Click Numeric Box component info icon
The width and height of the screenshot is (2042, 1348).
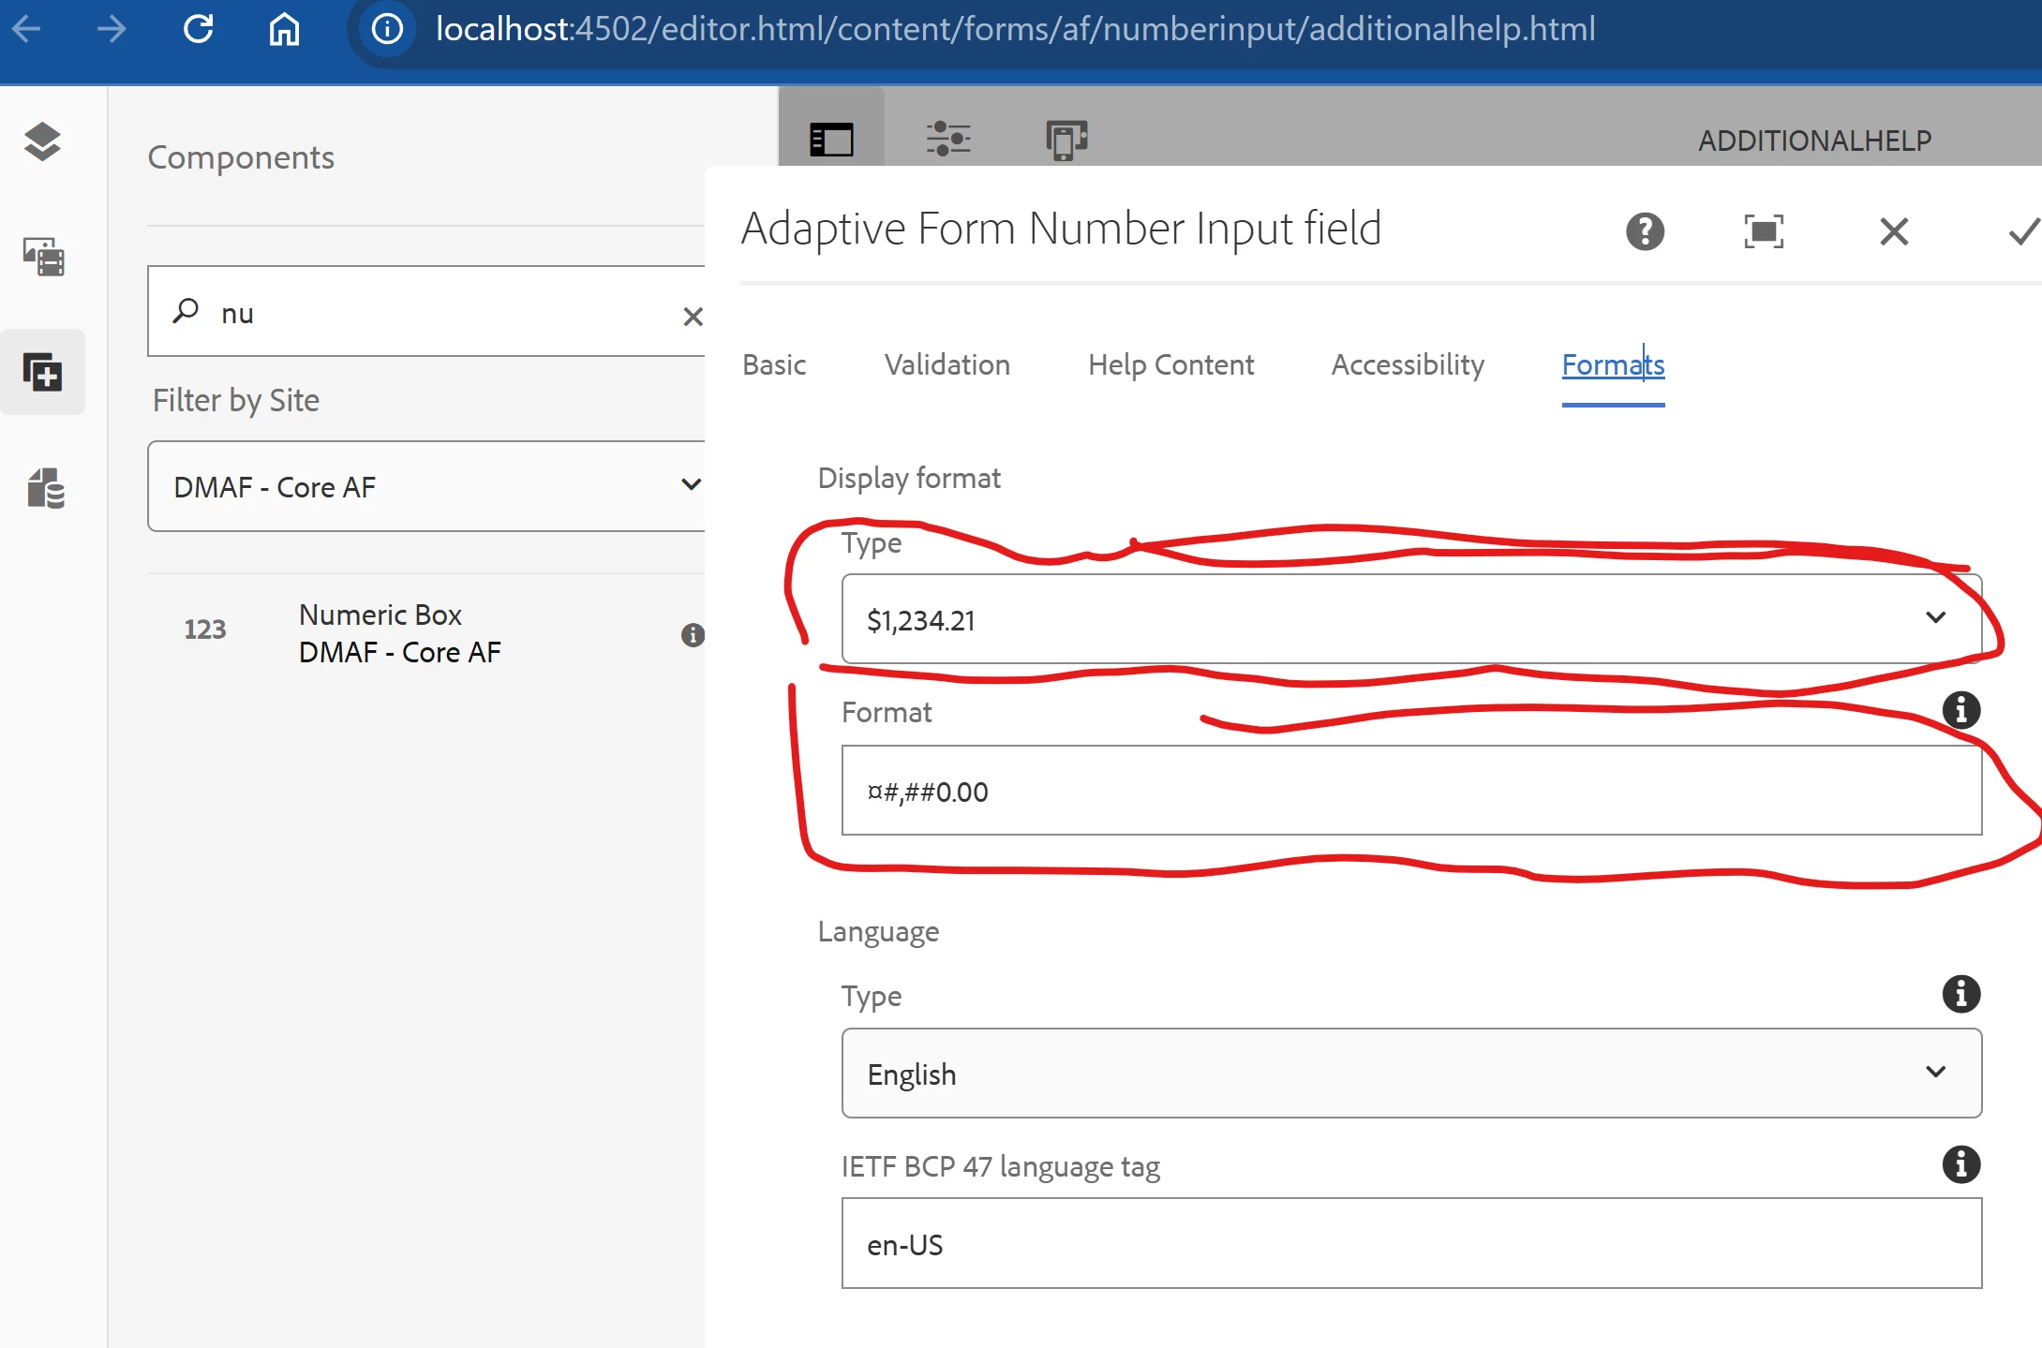[692, 635]
